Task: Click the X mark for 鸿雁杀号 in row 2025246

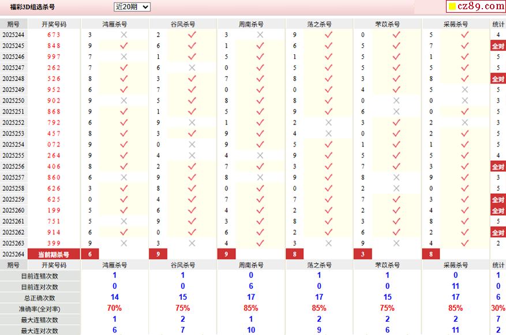Action: click(x=123, y=57)
